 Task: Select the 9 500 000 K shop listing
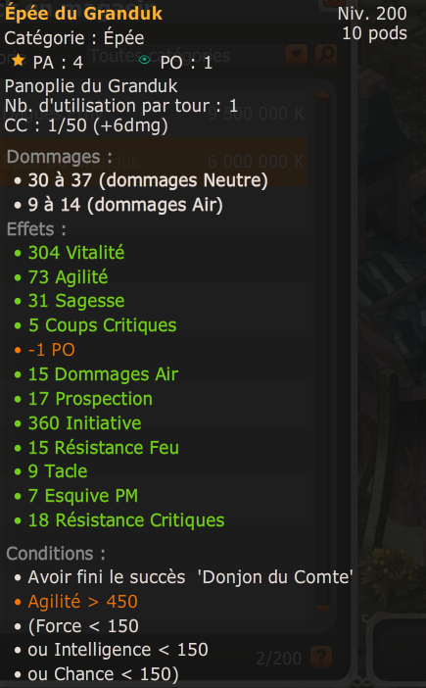[154, 114]
